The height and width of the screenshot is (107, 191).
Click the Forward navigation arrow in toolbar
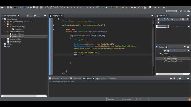click(x=164, y=7)
